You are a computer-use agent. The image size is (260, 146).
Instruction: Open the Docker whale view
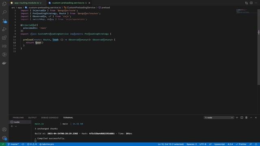click(x=4, y=63)
